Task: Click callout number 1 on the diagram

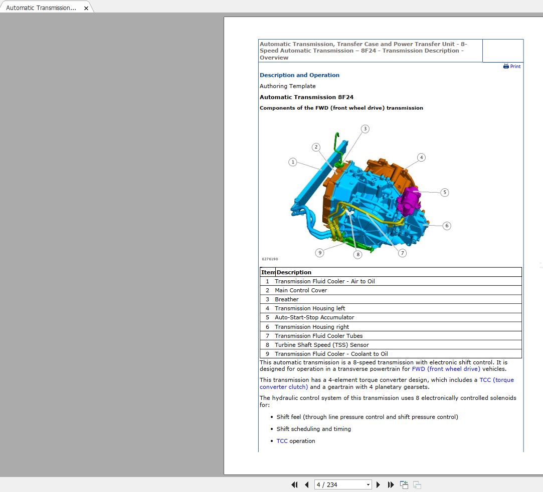Action: 293,162
